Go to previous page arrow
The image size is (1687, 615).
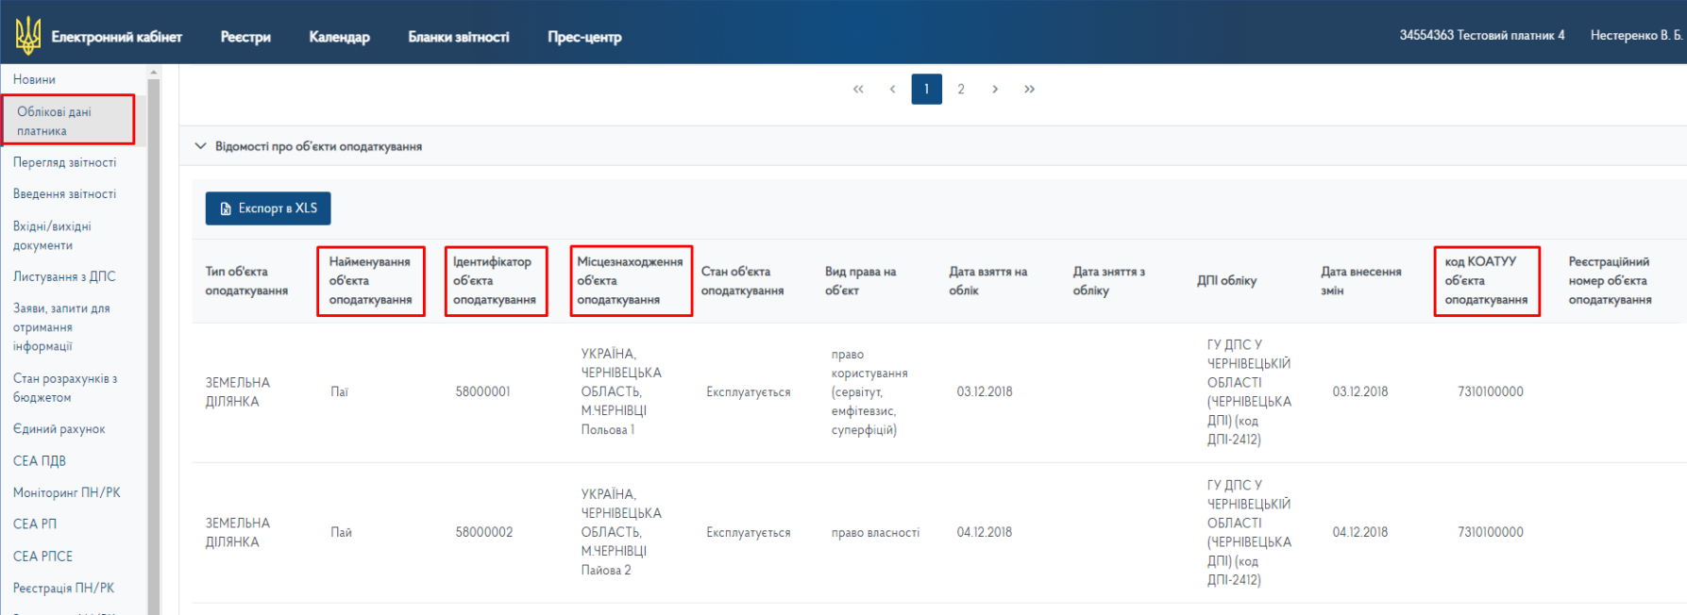pos(892,89)
